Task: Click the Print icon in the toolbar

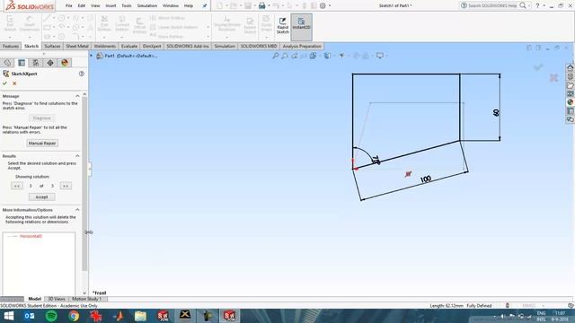Action: (x=261, y=5)
